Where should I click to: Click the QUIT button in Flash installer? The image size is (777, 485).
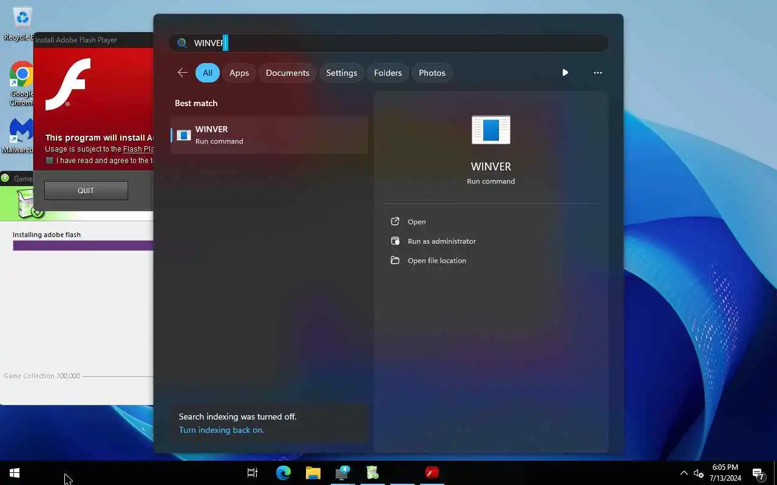pos(86,190)
